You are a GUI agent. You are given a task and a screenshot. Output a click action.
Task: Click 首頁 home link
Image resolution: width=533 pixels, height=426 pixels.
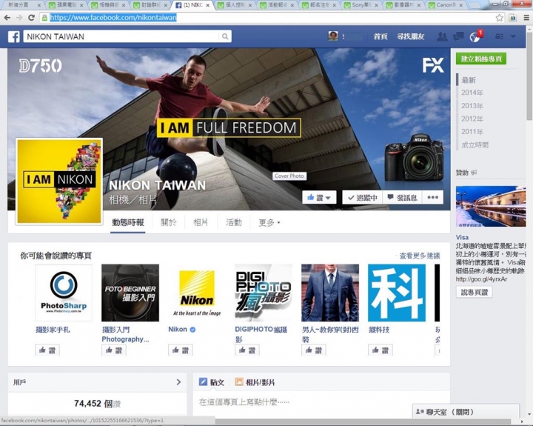coord(381,36)
